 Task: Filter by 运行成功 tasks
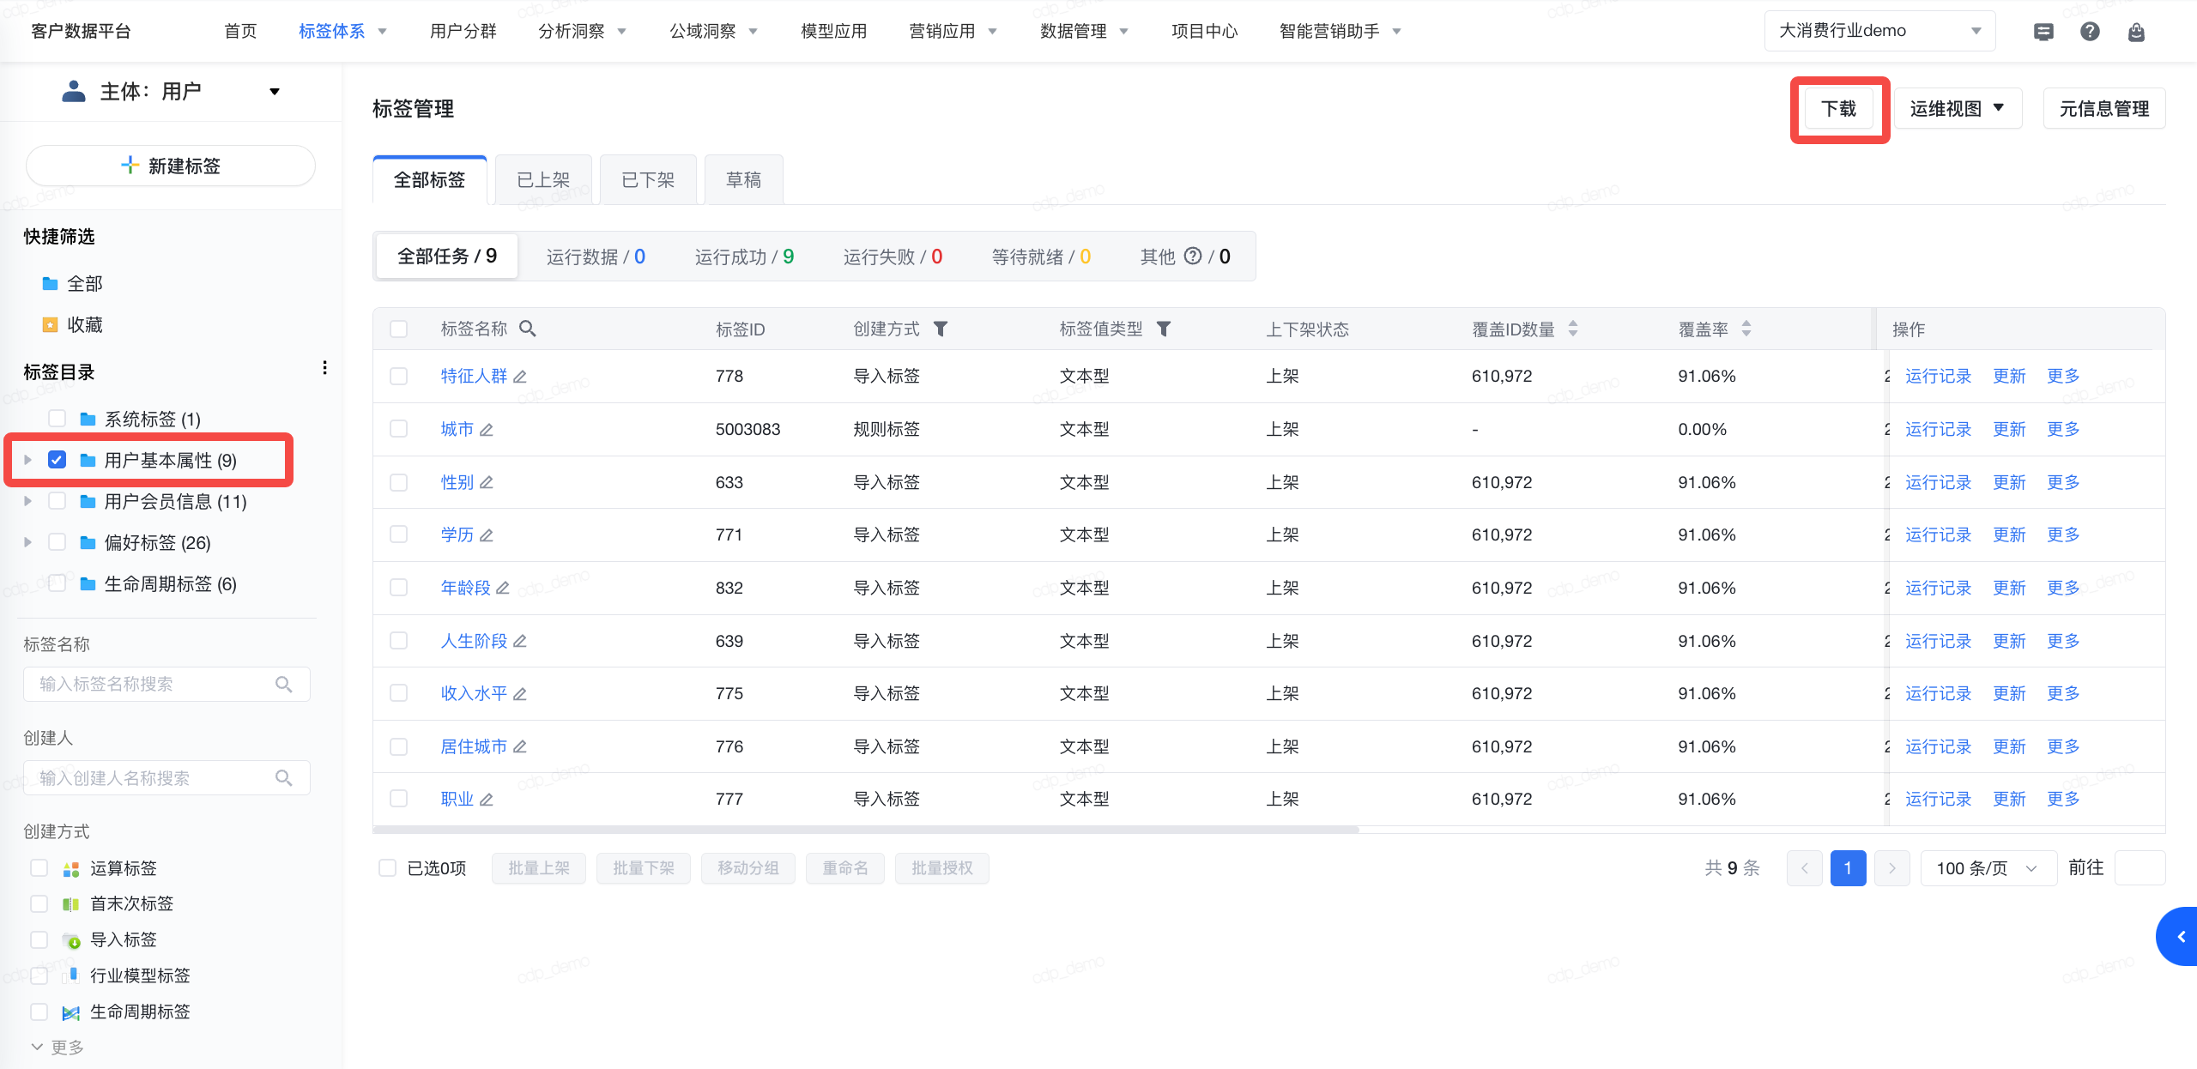click(744, 257)
